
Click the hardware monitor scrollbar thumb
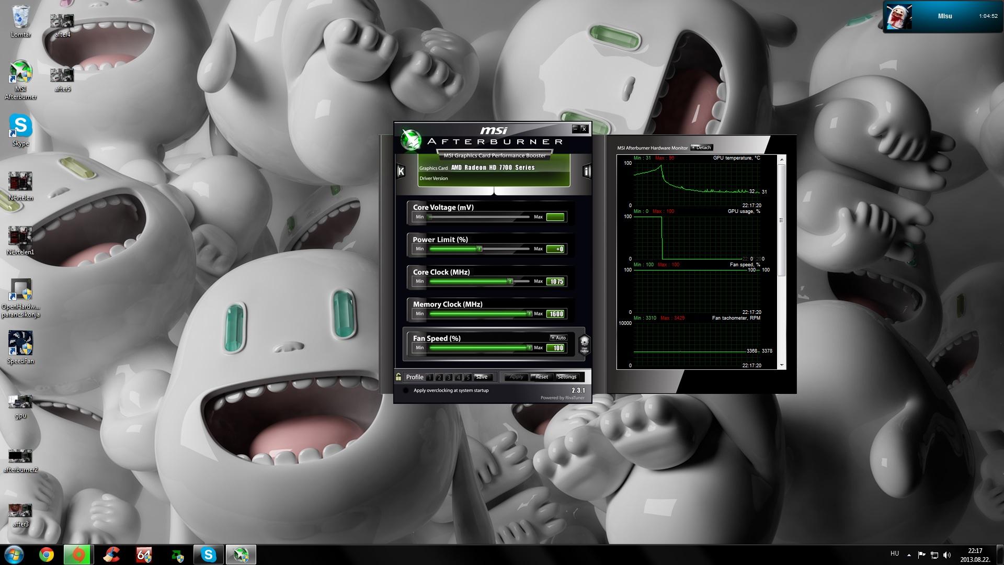(782, 220)
